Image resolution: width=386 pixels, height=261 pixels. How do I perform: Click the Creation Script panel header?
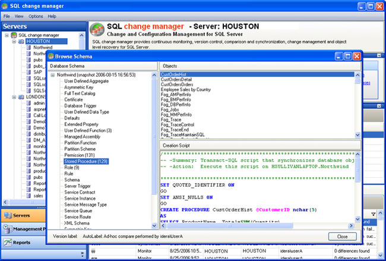(260, 146)
